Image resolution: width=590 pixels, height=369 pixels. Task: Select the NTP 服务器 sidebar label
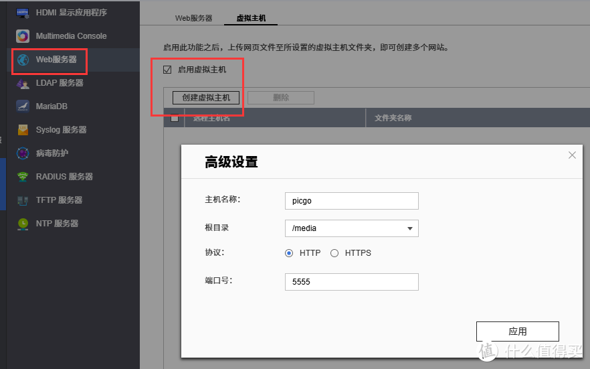tap(58, 224)
